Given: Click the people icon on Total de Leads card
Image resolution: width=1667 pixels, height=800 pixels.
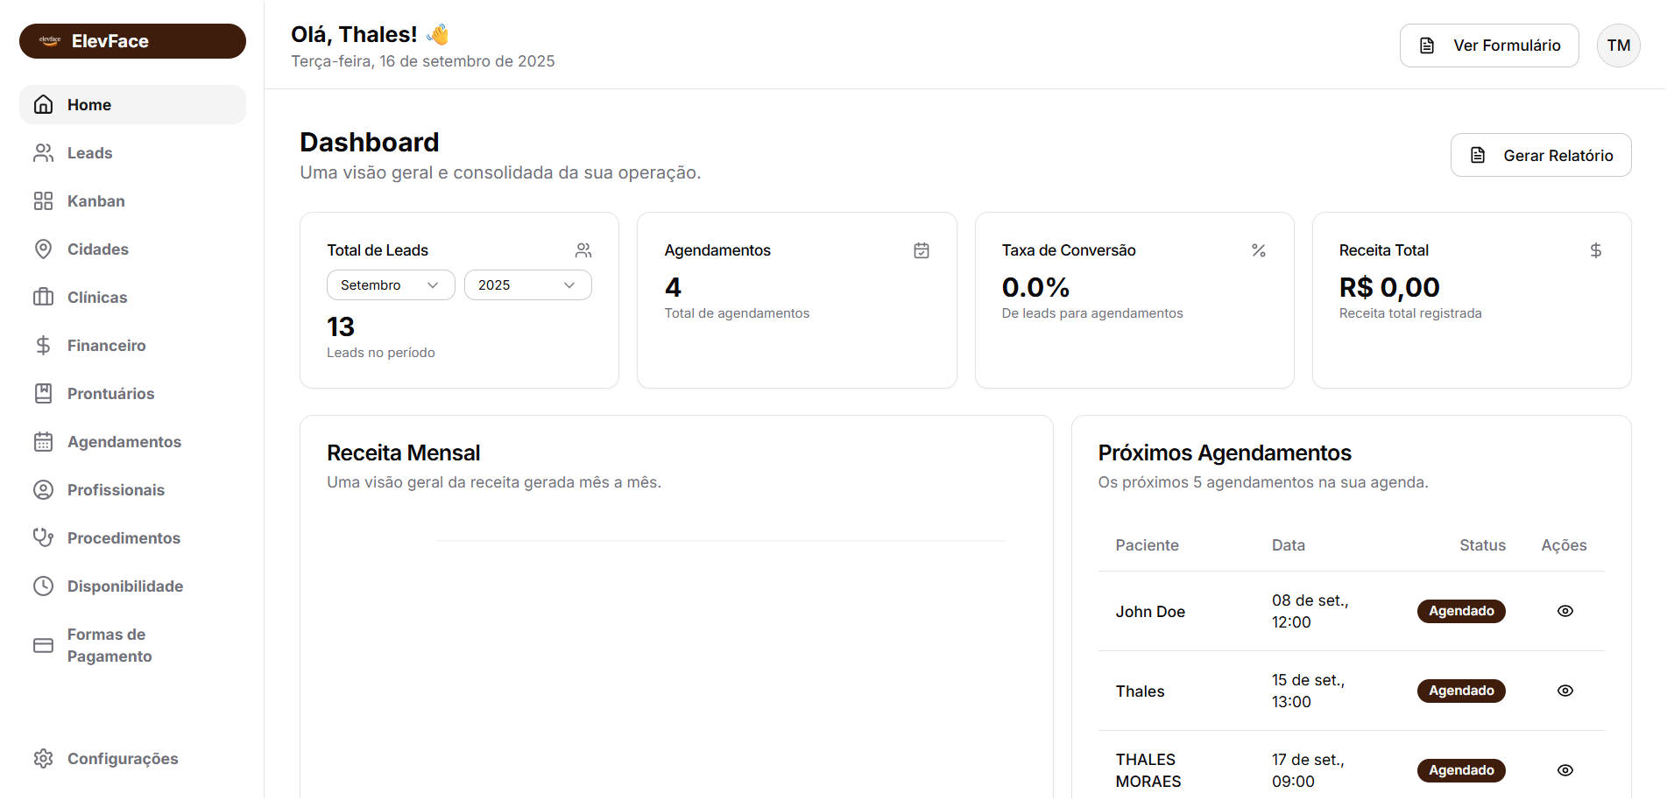Looking at the screenshot, I should (x=583, y=249).
